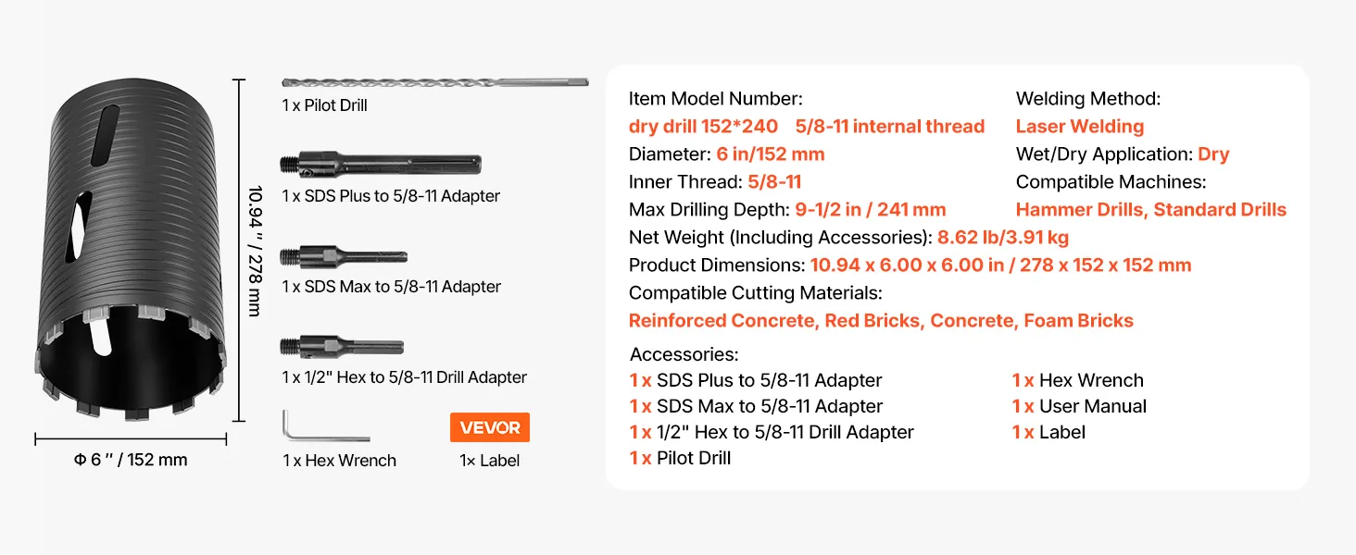Click the '1 x Hex Wrench' accessory entry
This screenshot has width=1356, height=555.
point(1077,380)
